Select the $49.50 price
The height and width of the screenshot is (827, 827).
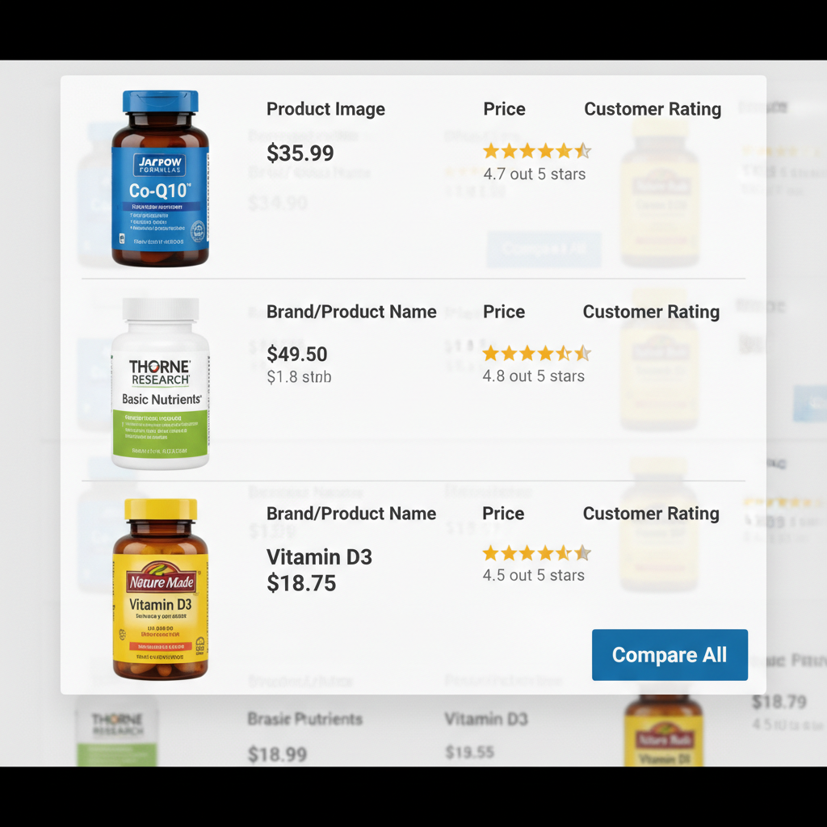click(297, 354)
